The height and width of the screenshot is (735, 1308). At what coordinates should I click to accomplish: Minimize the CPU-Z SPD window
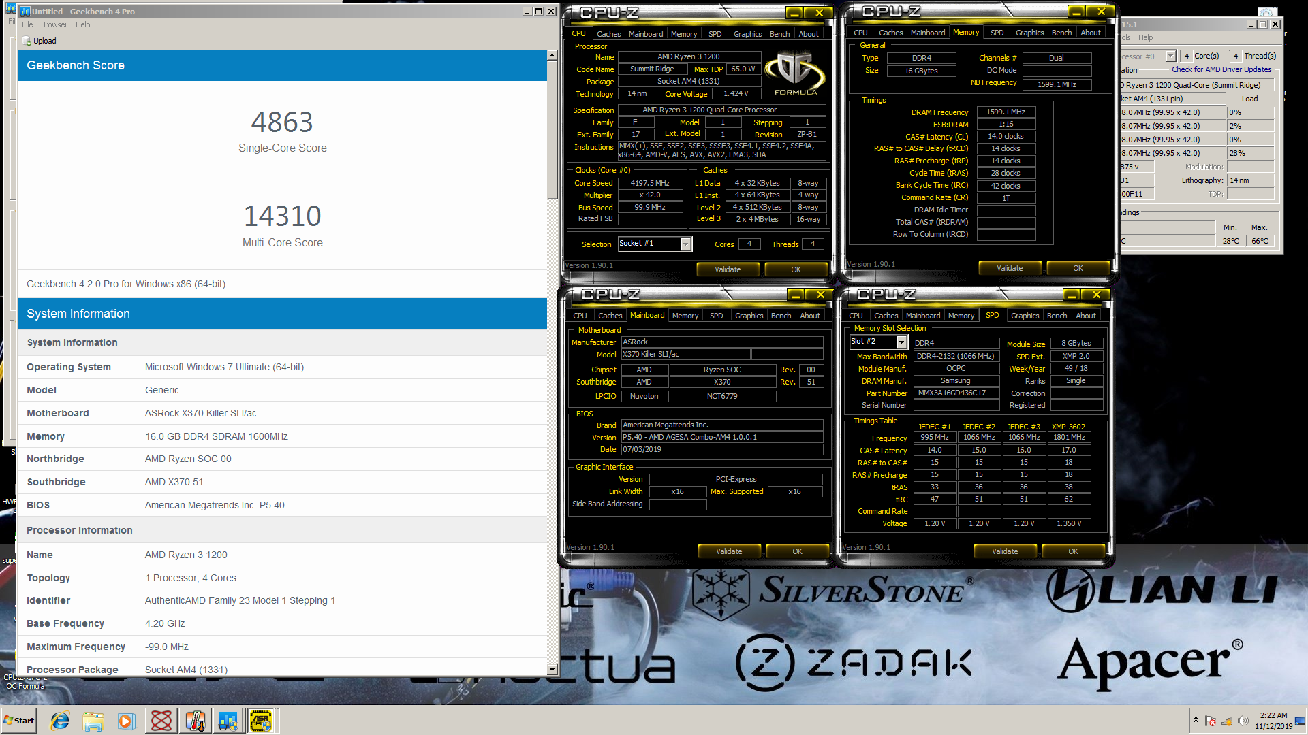(x=1071, y=295)
